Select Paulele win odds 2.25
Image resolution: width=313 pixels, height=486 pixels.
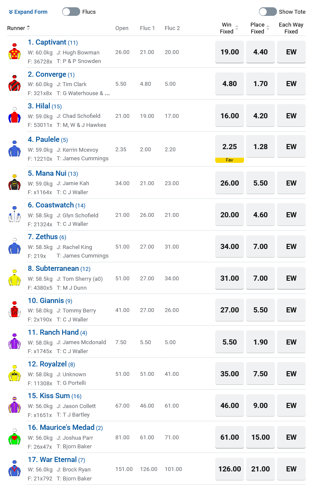pos(229,147)
